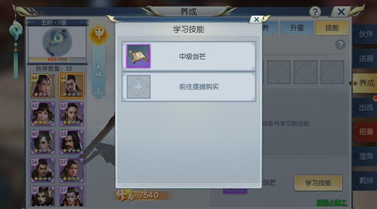Click the last empty skill slot
377x209 pixels.
[332, 72]
